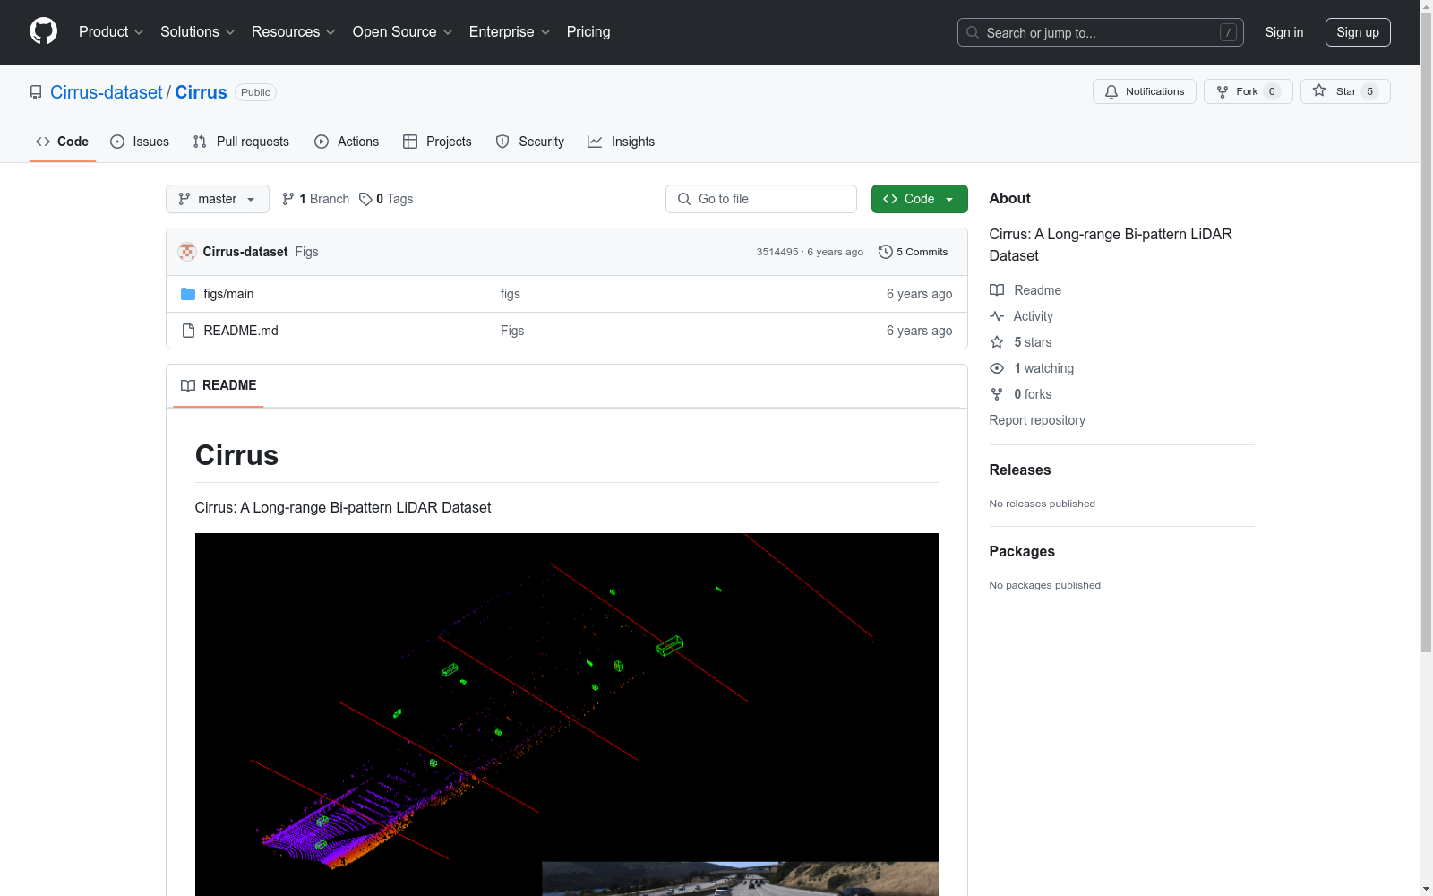Click the README.md file icon
This screenshot has height=896, width=1433.
coord(188,331)
